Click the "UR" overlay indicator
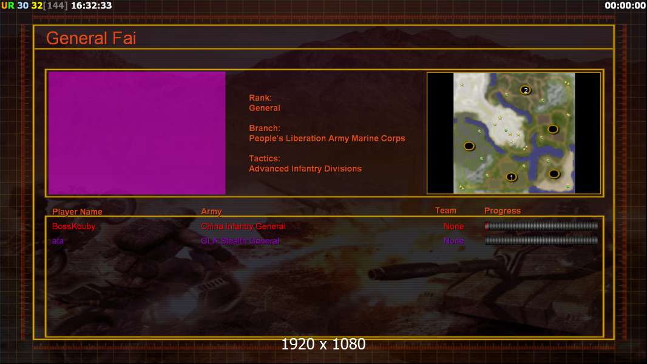 [x=8, y=6]
